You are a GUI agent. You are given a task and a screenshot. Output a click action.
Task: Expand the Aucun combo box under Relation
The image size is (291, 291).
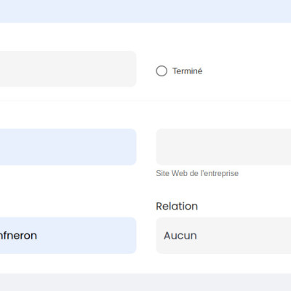click(223, 236)
